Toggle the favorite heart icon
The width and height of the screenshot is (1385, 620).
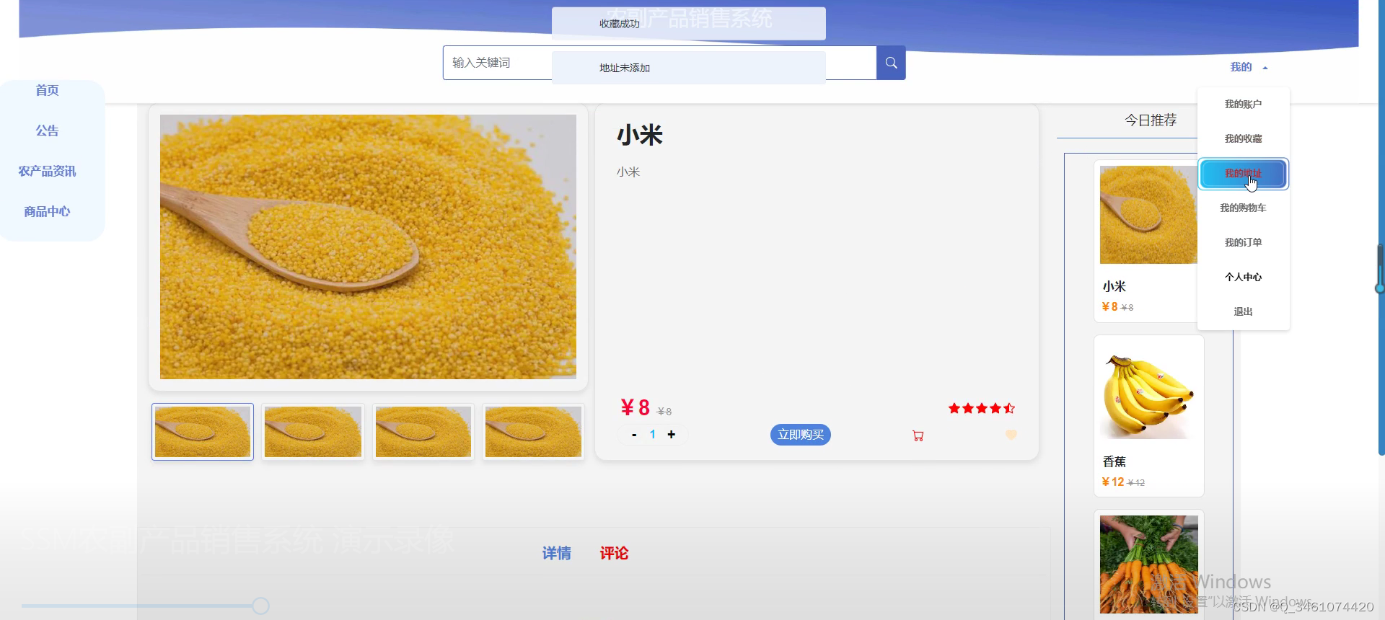pos(1011,435)
